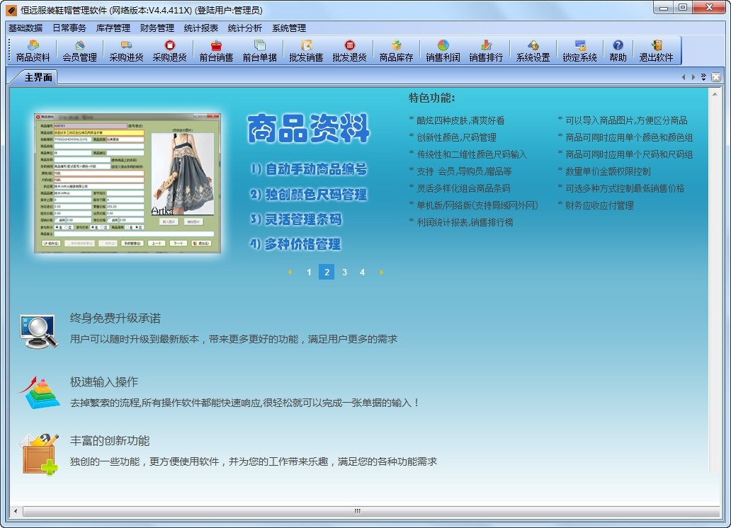
Task: Close the tab panel with X icon
Action: point(716,77)
